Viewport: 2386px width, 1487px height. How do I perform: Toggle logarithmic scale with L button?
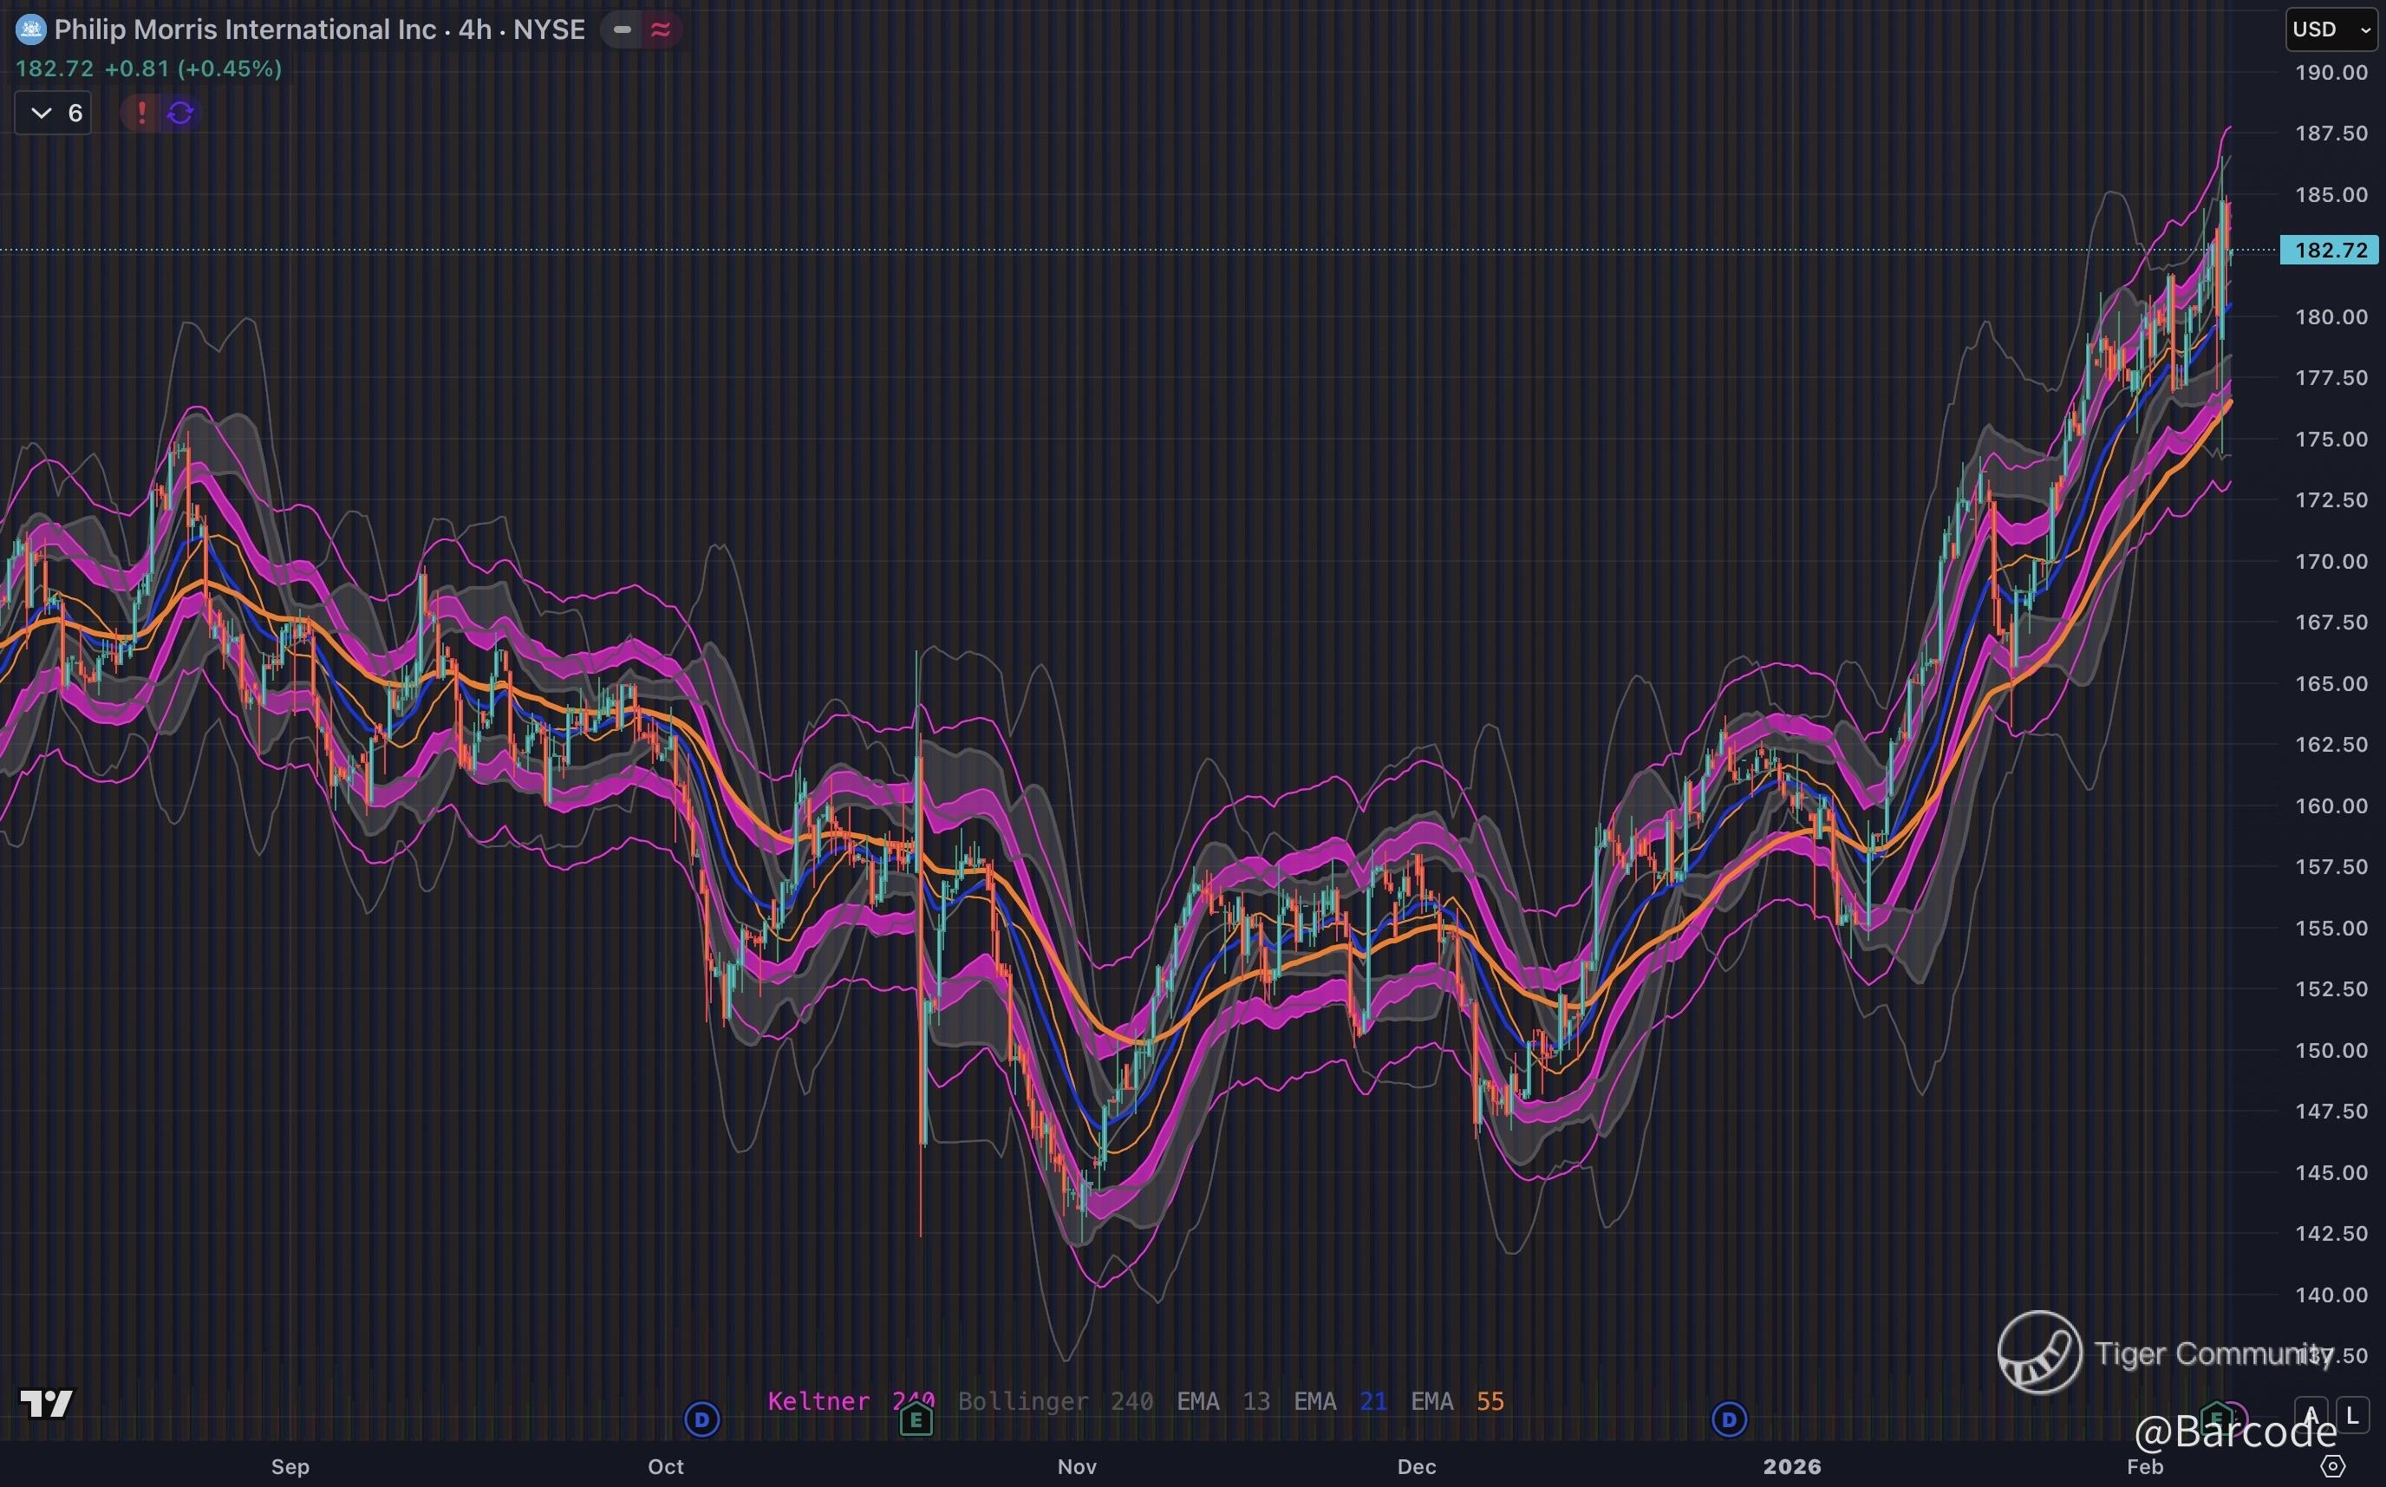coord(2352,1416)
